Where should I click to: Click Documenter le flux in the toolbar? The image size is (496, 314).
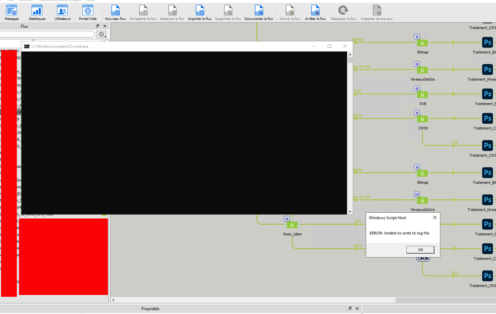pyautogui.click(x=259, y=13)
